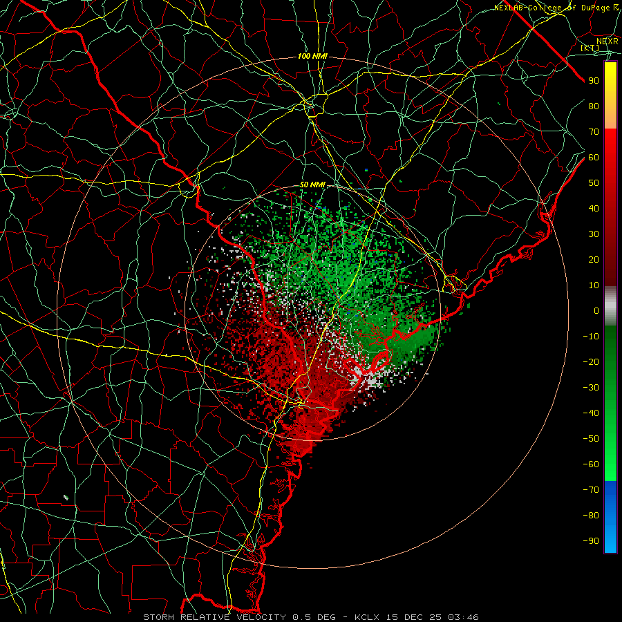Click the positive "60" scale value
622x622 pixels.
pos(594,158)
